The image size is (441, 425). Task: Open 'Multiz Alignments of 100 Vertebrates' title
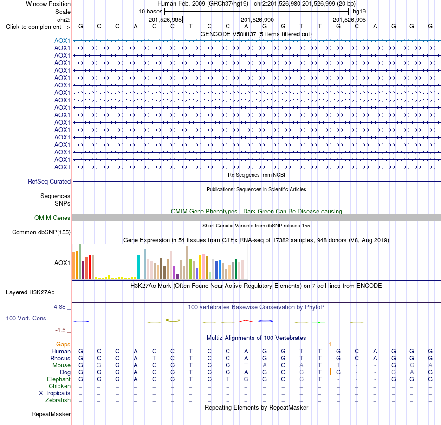click(x=256, y=338)
